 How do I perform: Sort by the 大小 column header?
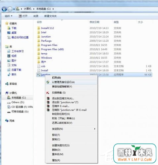coord(140,22)
